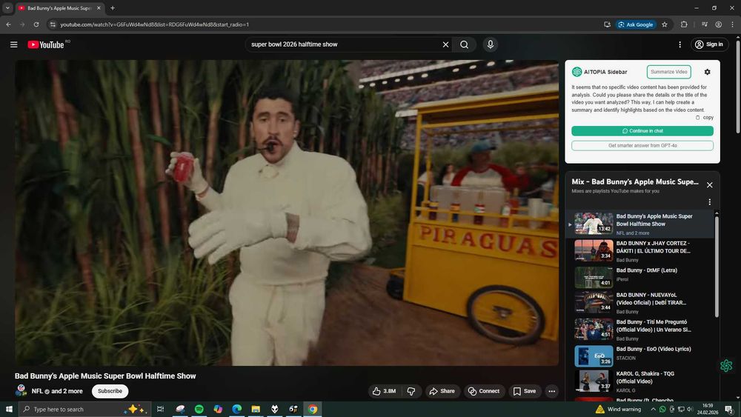The height and width of the screenshot is (417, 741).
Task: Reload the page with refresh icon
Action: [36, 24]
